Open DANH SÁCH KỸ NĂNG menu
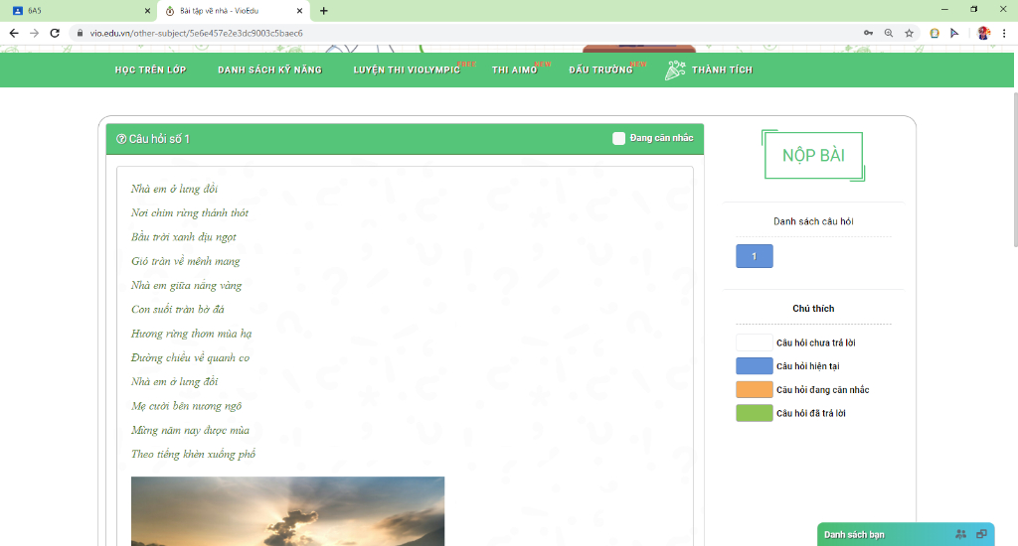Image resolution: width=1018 pixels, height=546 pixels. pos(269,70)
